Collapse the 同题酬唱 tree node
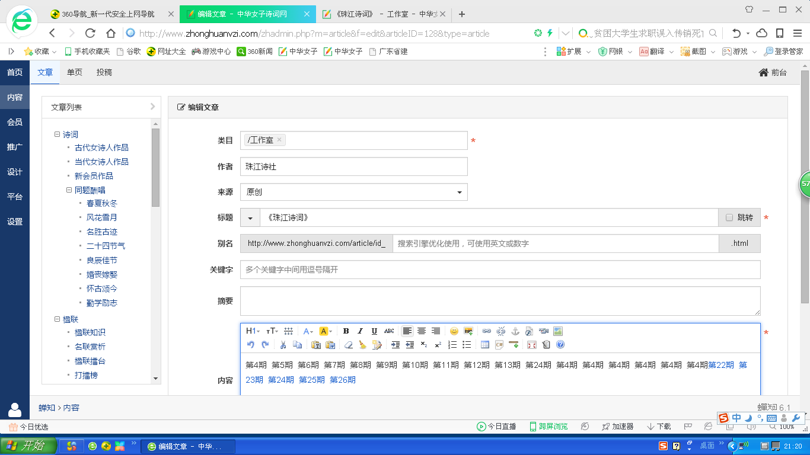Screen dimensions: 810x455 (69, 190)
